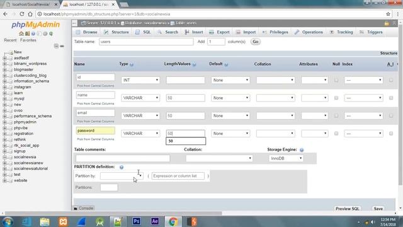Open the Partition by dropdown
Screen dimensions: 403x227
click(122, 176)
